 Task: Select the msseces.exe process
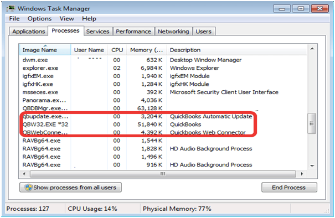click(x=163, y=92)
